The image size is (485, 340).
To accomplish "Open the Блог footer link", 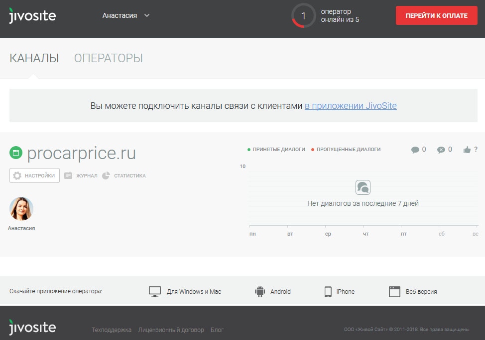I will 217,330.
